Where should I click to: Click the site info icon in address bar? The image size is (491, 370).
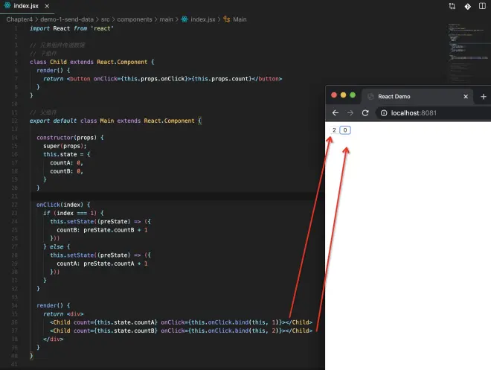click(x=384, y=113)
